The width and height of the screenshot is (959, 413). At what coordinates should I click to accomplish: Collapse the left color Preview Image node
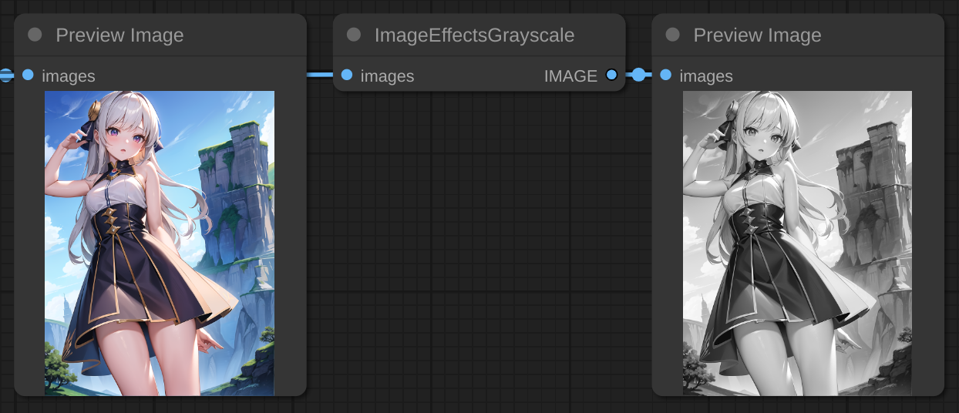(35, 35)
